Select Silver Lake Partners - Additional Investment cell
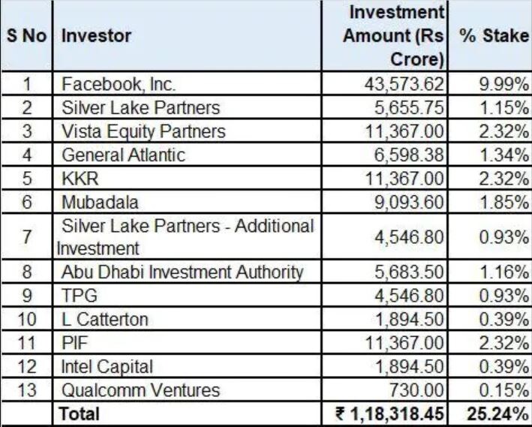Screen dimensions: 532x427 187,236
